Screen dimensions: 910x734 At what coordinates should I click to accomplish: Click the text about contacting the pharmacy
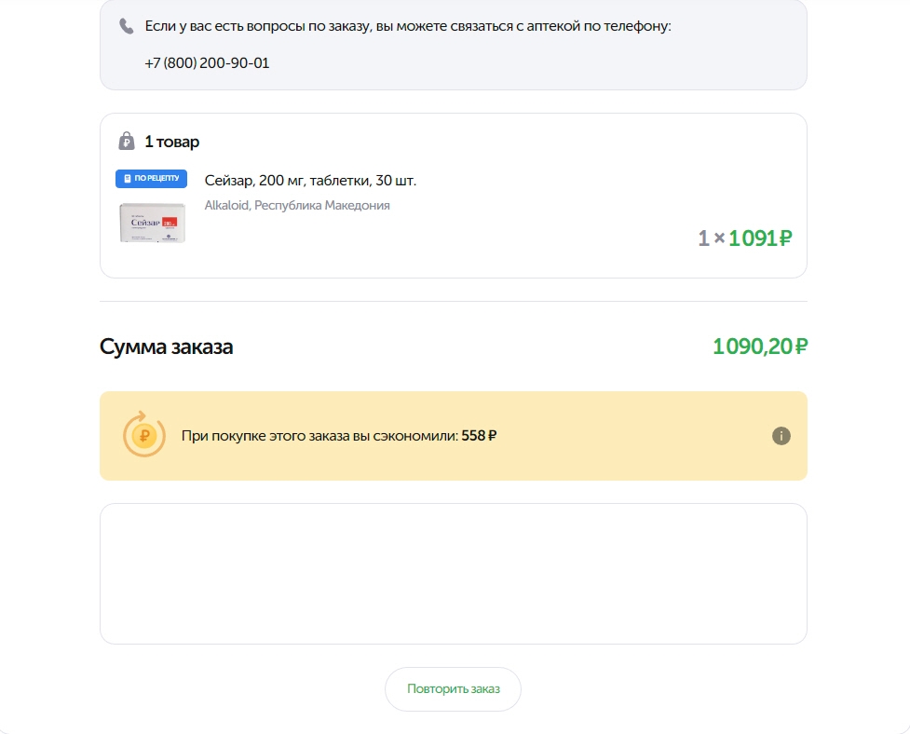point(408,26)
